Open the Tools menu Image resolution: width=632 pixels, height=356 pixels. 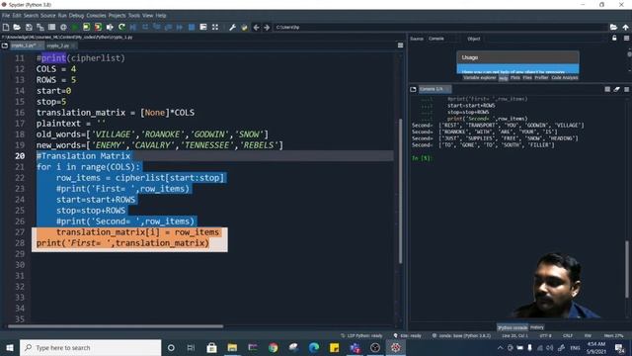134,16
